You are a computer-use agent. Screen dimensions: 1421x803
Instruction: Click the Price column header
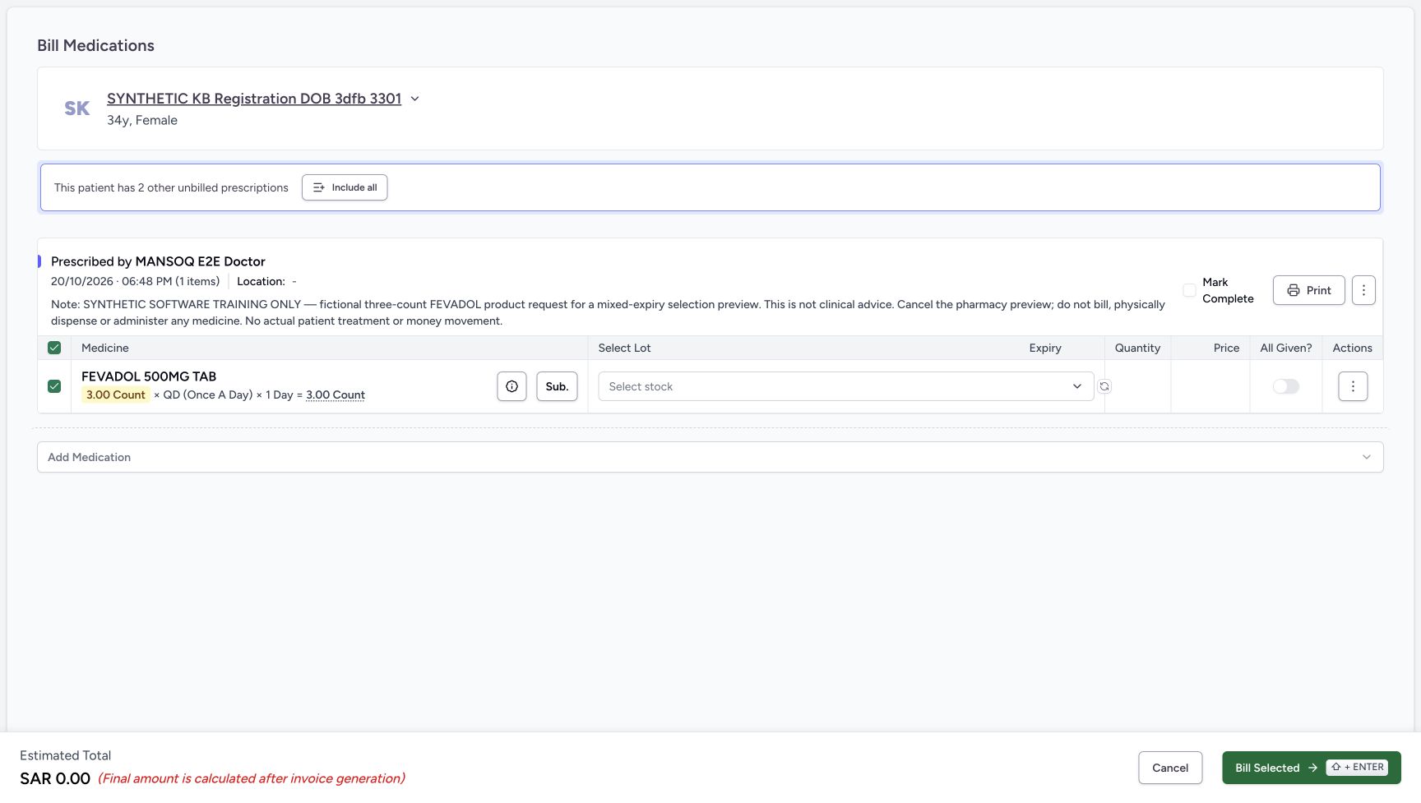tap(1226, 348)
